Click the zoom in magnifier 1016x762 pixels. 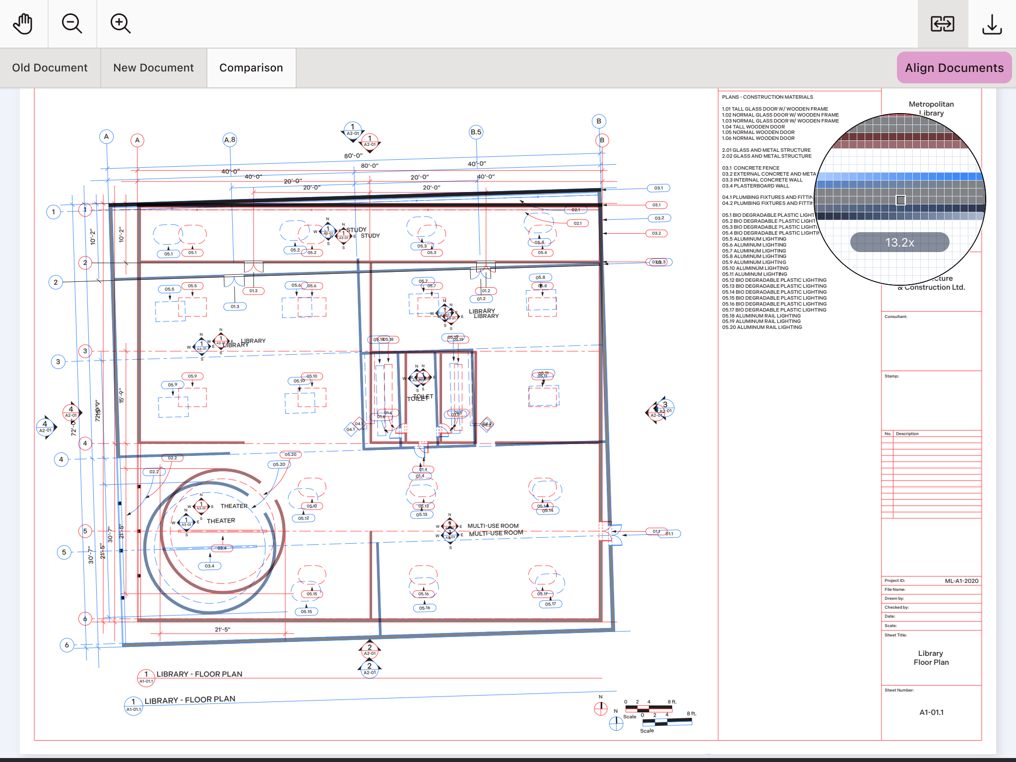tap(121, 24)
